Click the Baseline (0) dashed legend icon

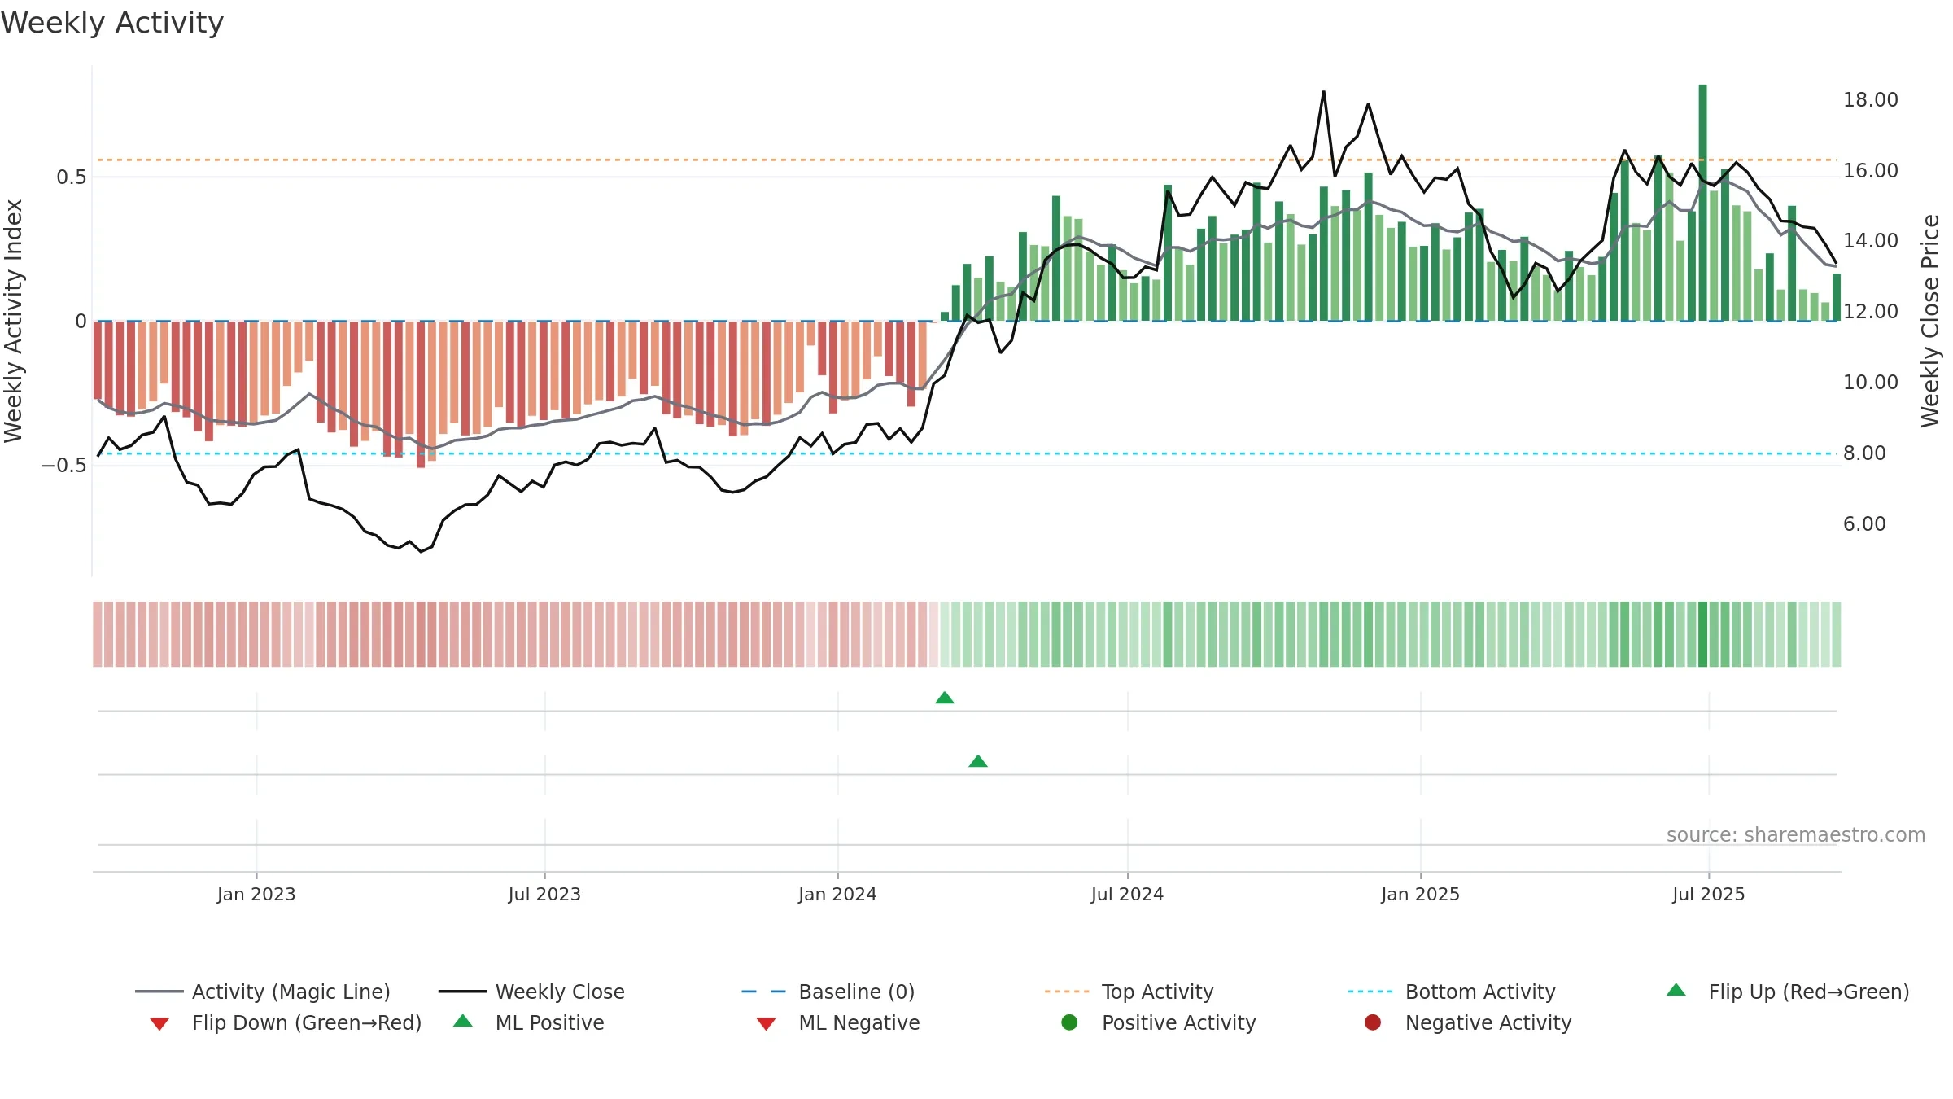click(764, 992)
